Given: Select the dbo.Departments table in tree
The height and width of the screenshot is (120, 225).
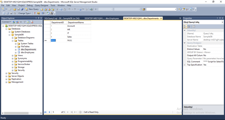Looking at the screenshot, I should [28, 50].
